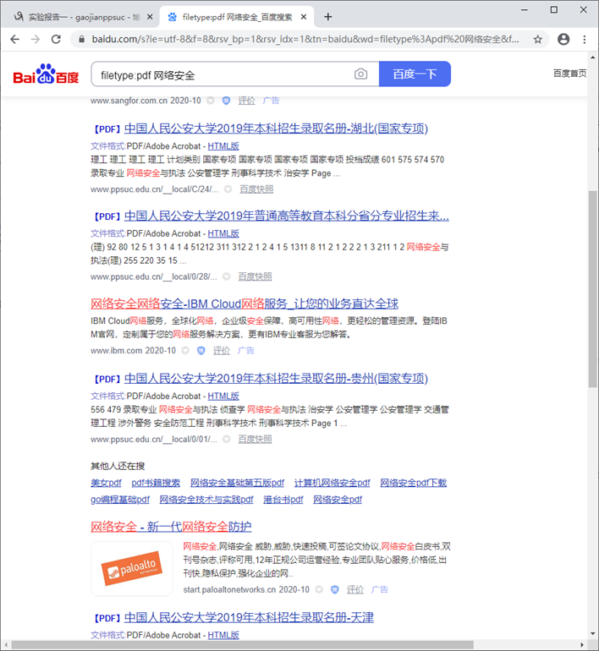Screen dimensions: 599x651
Task: Search related term go编程基础pdf
Action: (120, 500)
